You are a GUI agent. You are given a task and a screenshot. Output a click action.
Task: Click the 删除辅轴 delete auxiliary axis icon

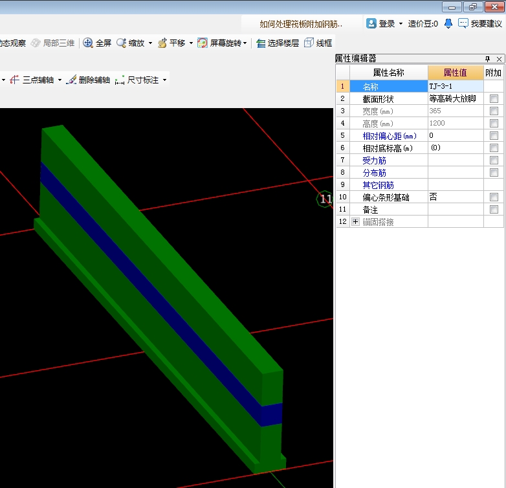71,80
